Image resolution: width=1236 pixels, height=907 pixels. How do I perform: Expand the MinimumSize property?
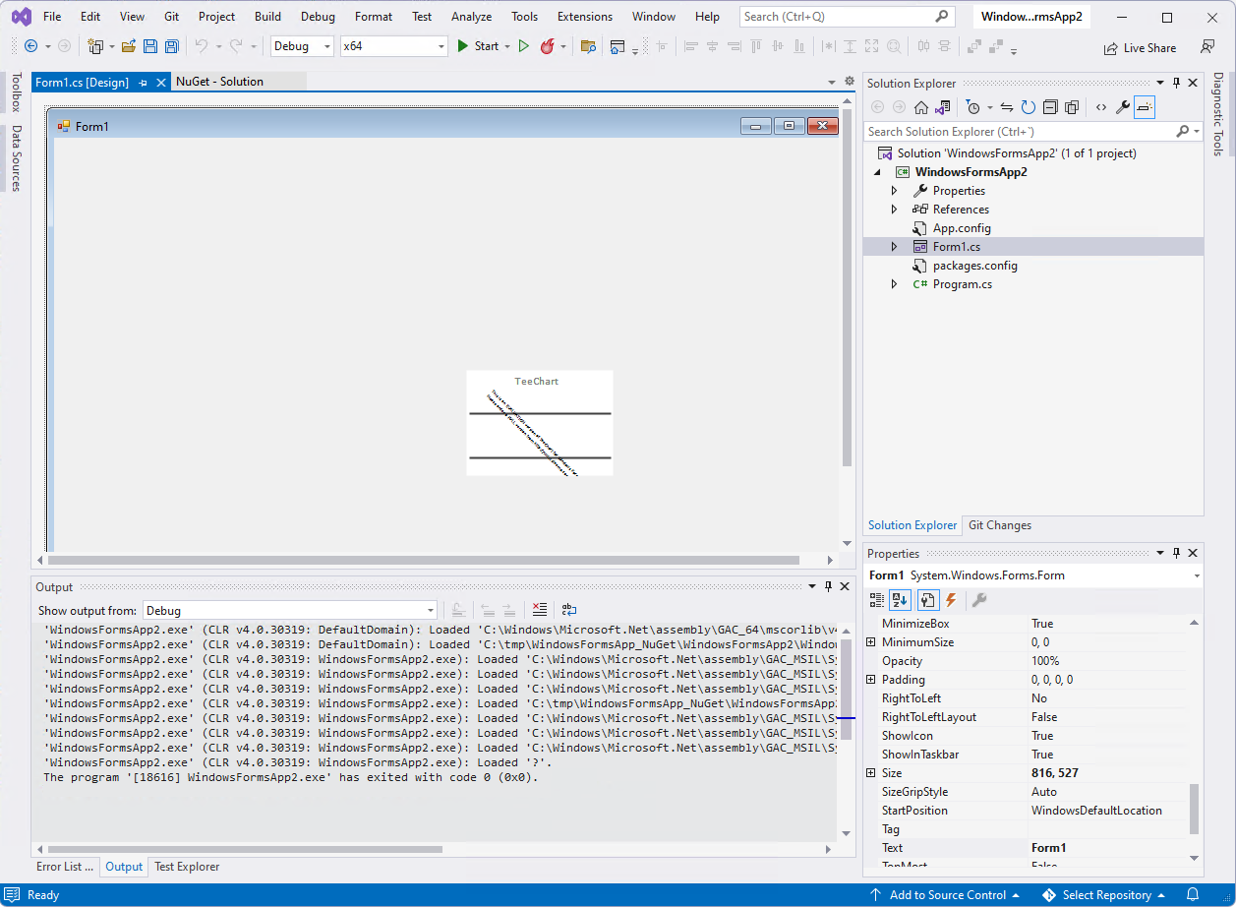871,642
